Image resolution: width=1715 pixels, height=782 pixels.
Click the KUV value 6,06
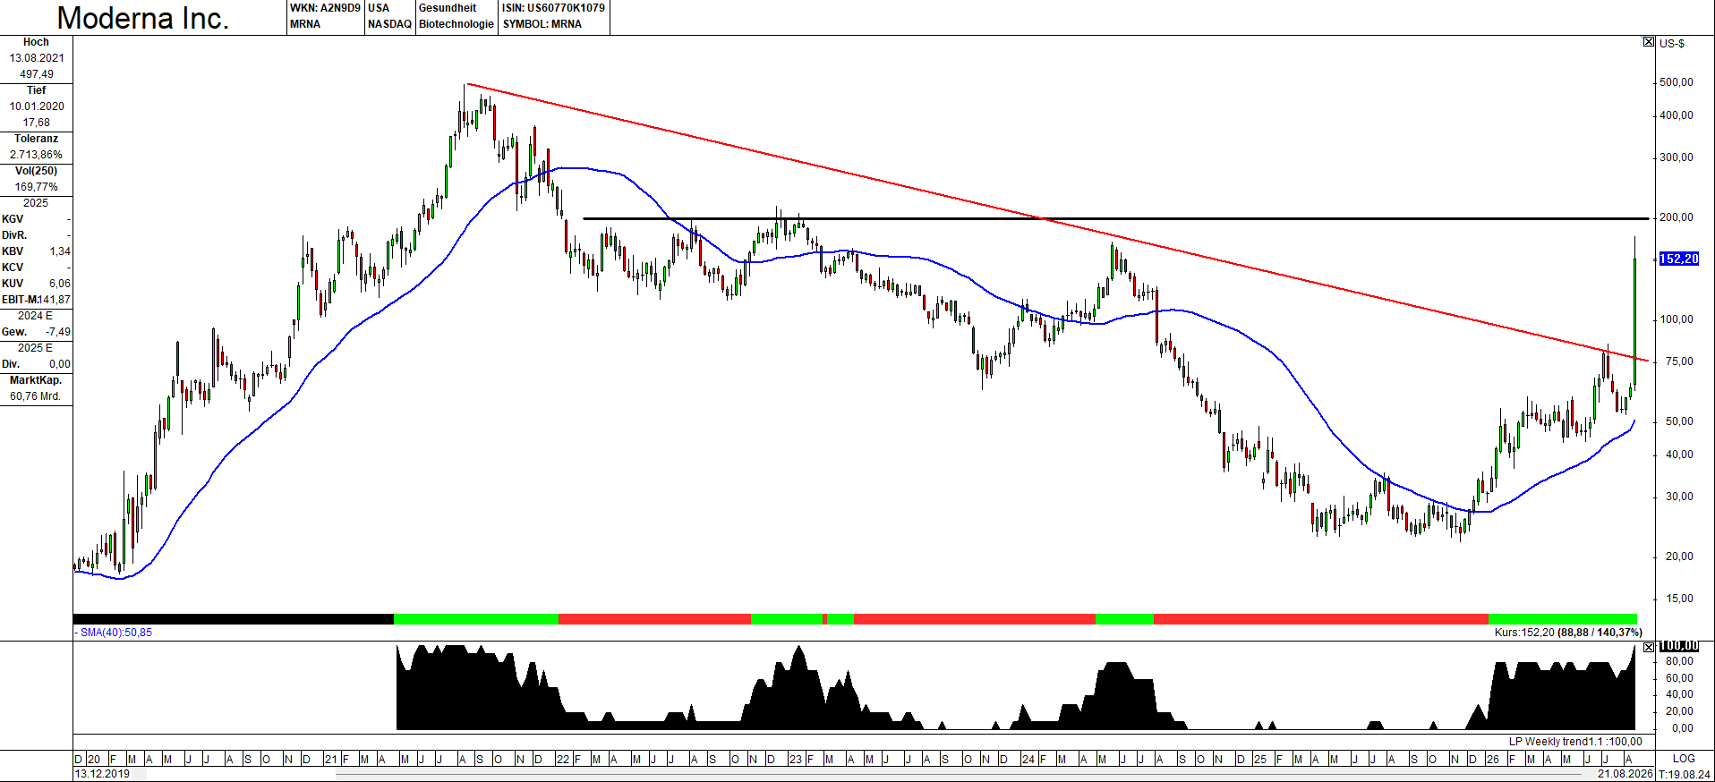pyautogui.click(x=60, y=284)
